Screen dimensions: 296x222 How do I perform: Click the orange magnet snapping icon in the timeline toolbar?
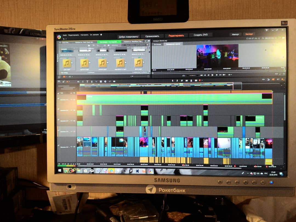[273, 79]
